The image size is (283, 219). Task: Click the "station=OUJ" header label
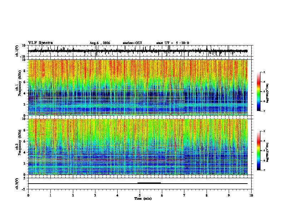(x=132, y=43)
